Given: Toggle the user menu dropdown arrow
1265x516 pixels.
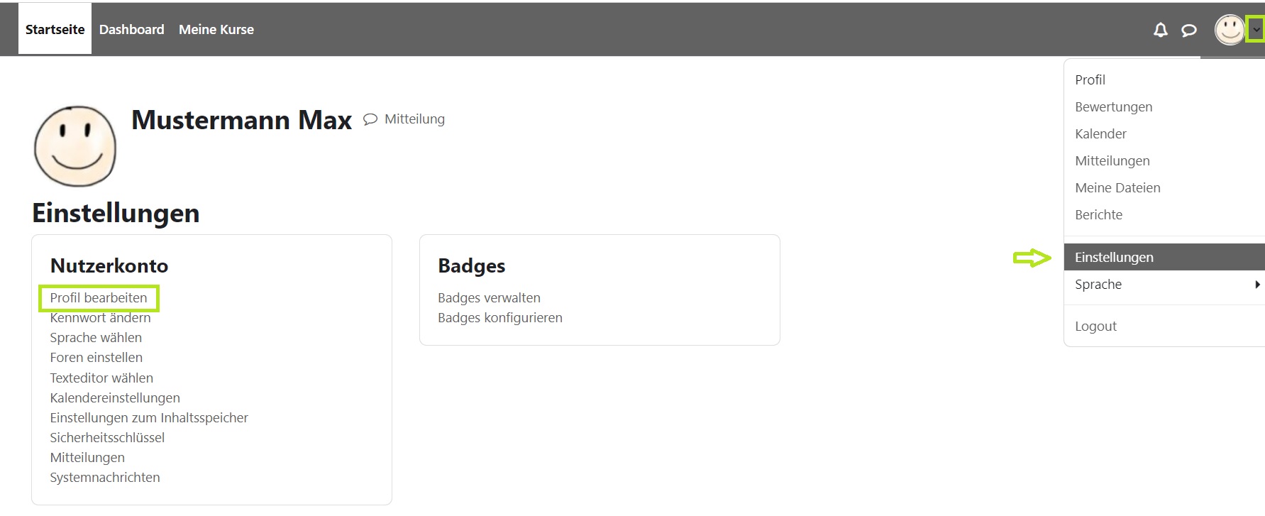Looking at the screenshot, I should point(1256,30).
